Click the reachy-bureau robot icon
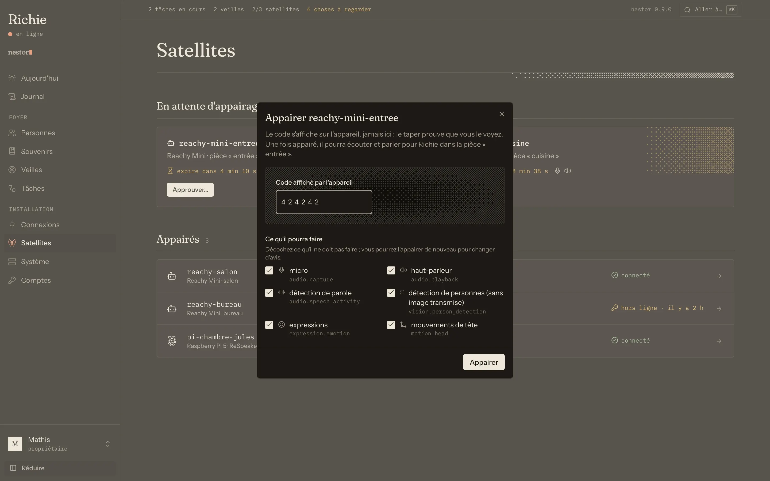770x481 pixels. tap(172, 309)
